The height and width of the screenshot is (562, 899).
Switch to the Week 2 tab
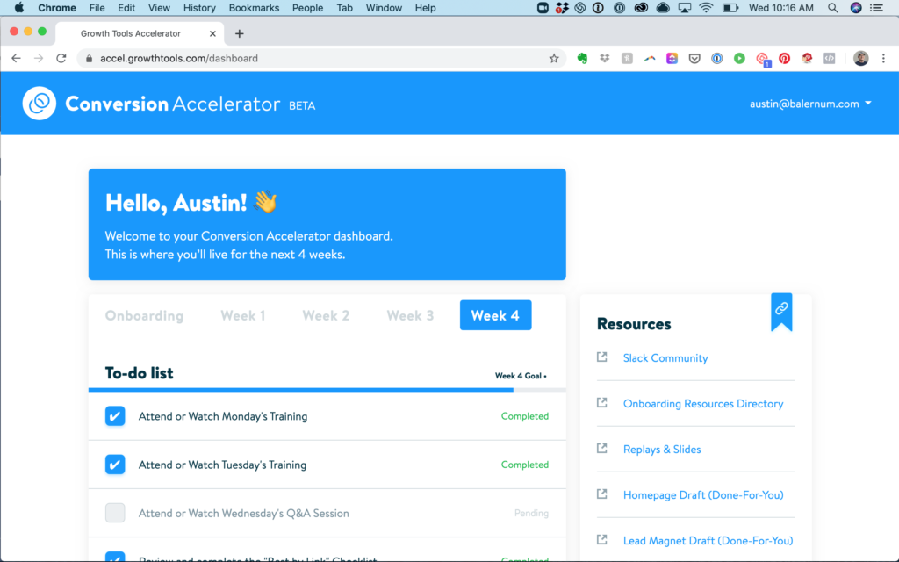[x=326, y=315]
